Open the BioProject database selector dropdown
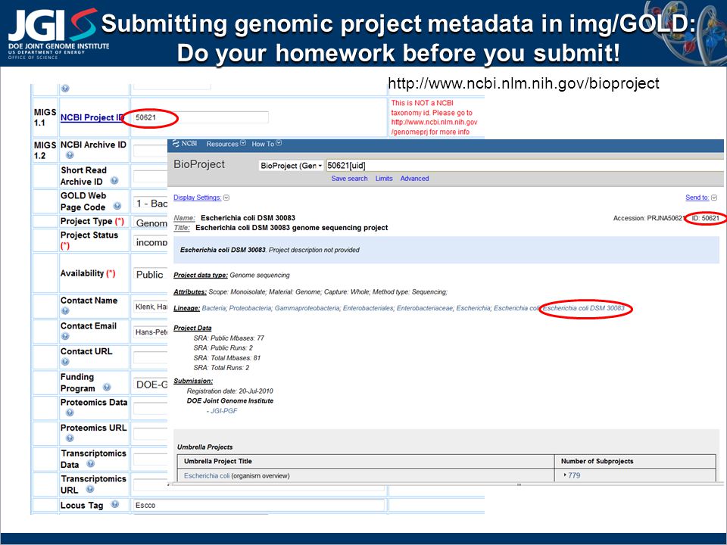 [291, 166]
